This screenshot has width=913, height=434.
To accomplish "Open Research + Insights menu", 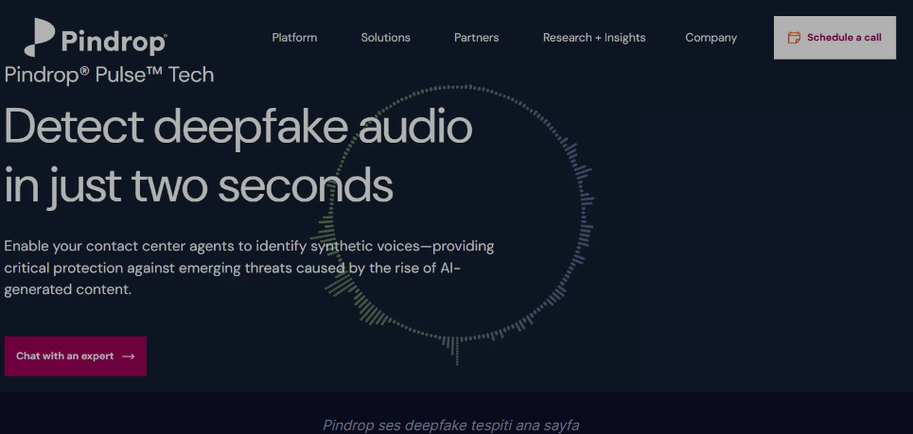I will [x=594, y=38].
